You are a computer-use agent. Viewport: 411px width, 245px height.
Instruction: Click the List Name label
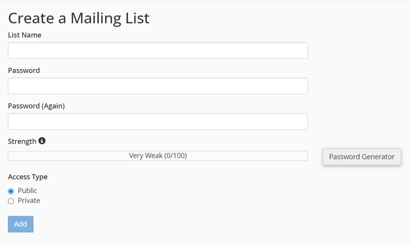[x=24, y=35]
